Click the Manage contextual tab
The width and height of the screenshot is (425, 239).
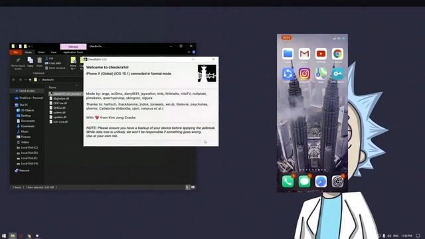pyautogui.click(x=73, y=46)
